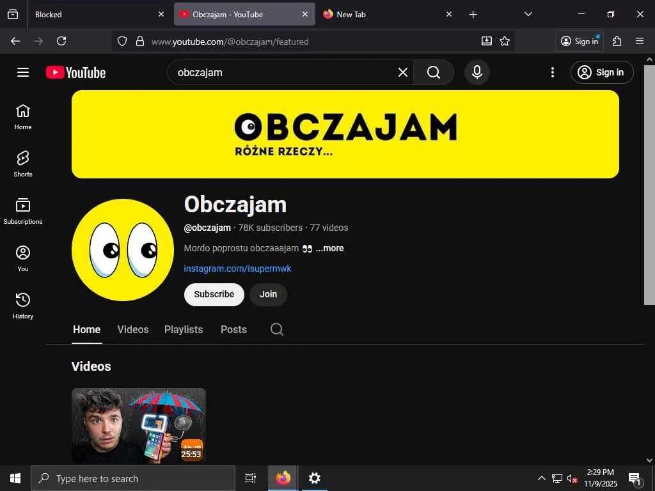Image resolution: width=655 pixels, height=491 pixels.
Task: Bookmark this page with the star icon
Action: point(505,41)
